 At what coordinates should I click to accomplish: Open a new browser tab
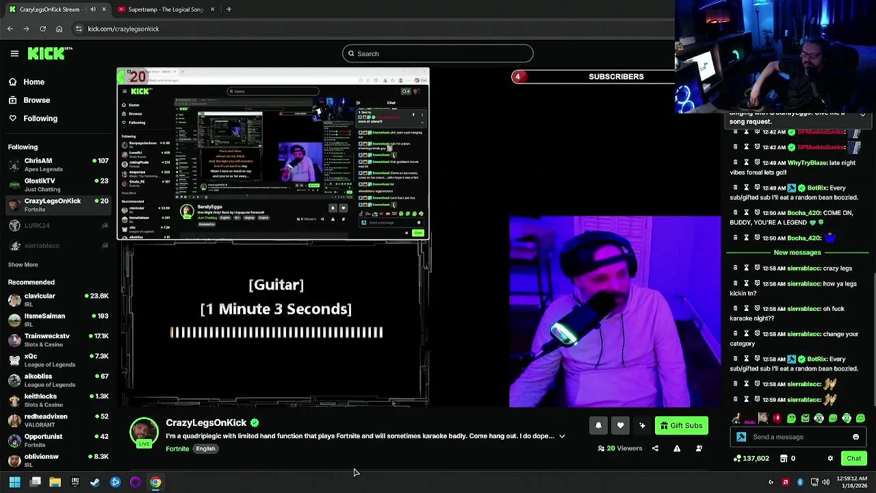point(229,10)
